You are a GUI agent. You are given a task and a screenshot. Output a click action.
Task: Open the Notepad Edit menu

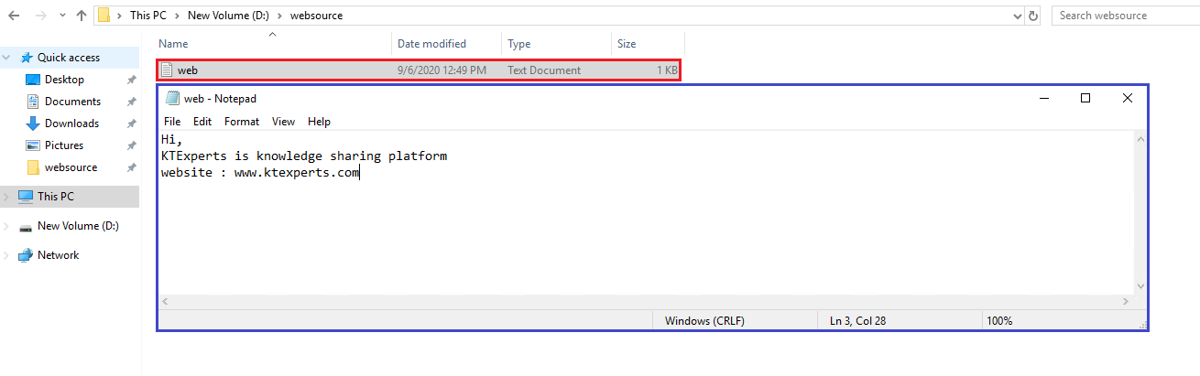click(202, 122)
